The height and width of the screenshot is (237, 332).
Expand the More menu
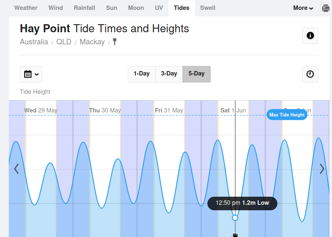click(x=303, y=8)
